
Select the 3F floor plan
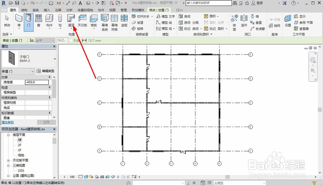coord(20,150)
